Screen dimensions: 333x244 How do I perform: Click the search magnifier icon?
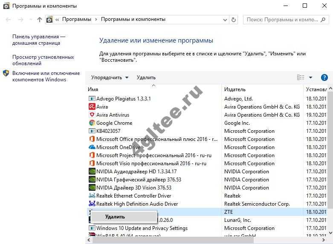point(323,20)
